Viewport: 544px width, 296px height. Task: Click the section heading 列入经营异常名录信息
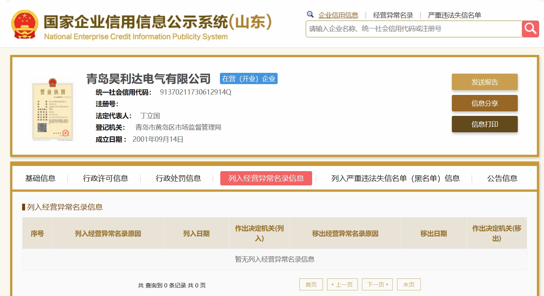(65, 207)
